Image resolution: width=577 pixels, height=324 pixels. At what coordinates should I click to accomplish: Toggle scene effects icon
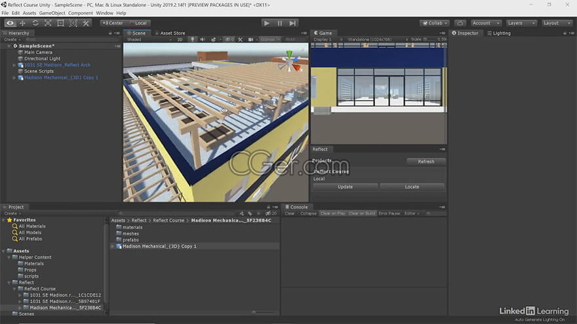[x=214, y=39]
